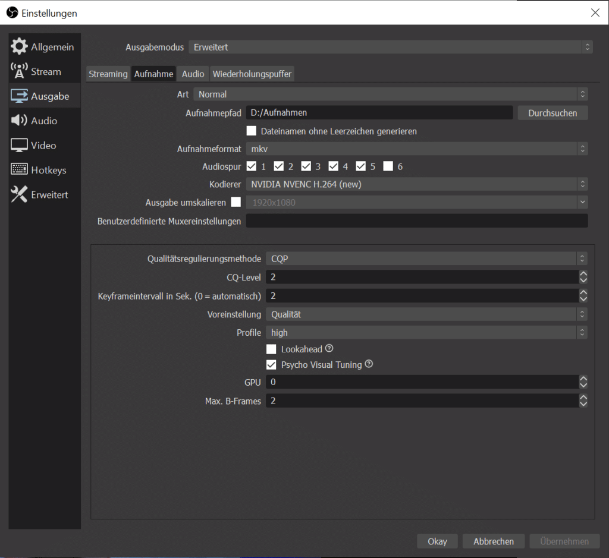Viewport: 609px width, 558px height.
Task: Open the Aufnahmeformat dropdown showing mkv
Action: (417, 149)
